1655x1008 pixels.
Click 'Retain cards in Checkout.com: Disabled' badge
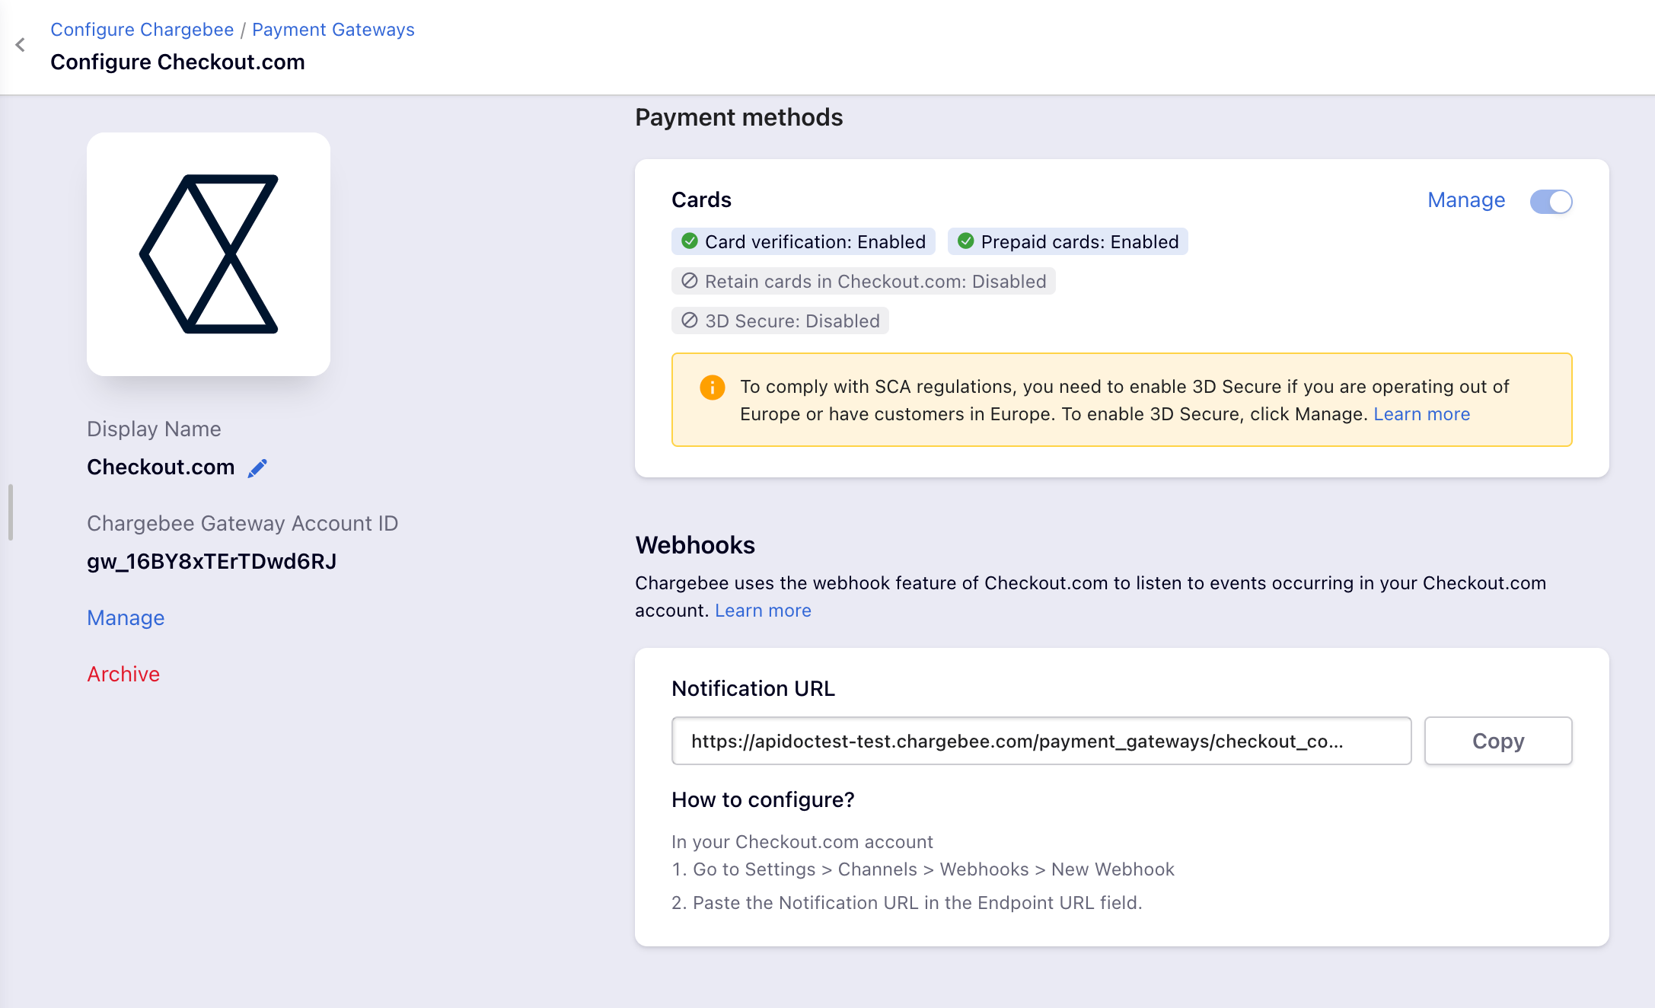click(x=863, y=281)
